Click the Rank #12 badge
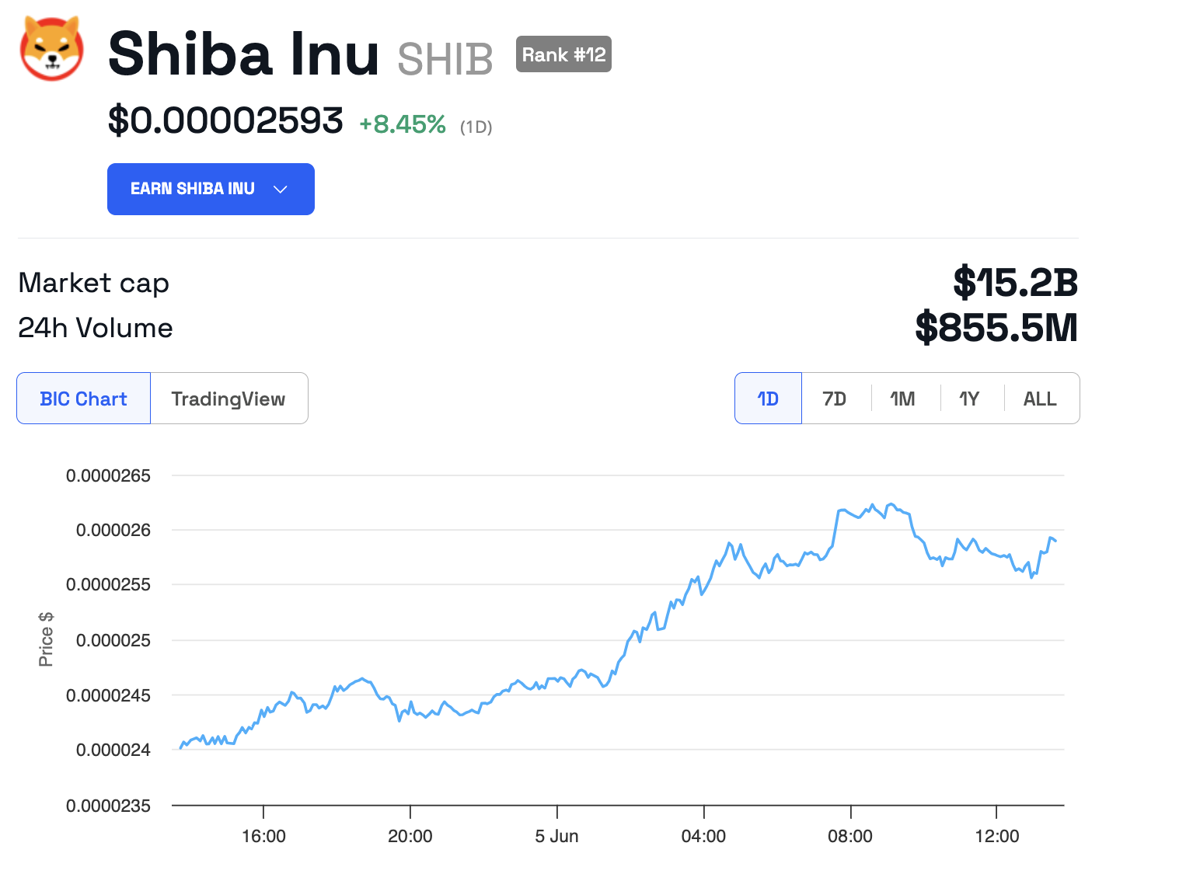The height and width of the screenshot is (881, 1200). 563,54
